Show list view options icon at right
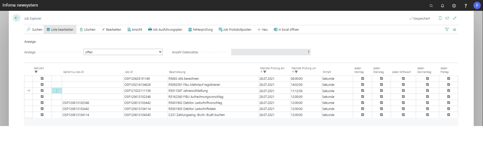483x162 pixels. (x=454, y=29)
